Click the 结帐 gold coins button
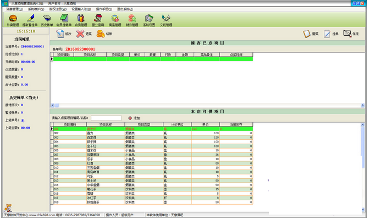The height and width of the screenshot is (219, 369). [104, 34]
